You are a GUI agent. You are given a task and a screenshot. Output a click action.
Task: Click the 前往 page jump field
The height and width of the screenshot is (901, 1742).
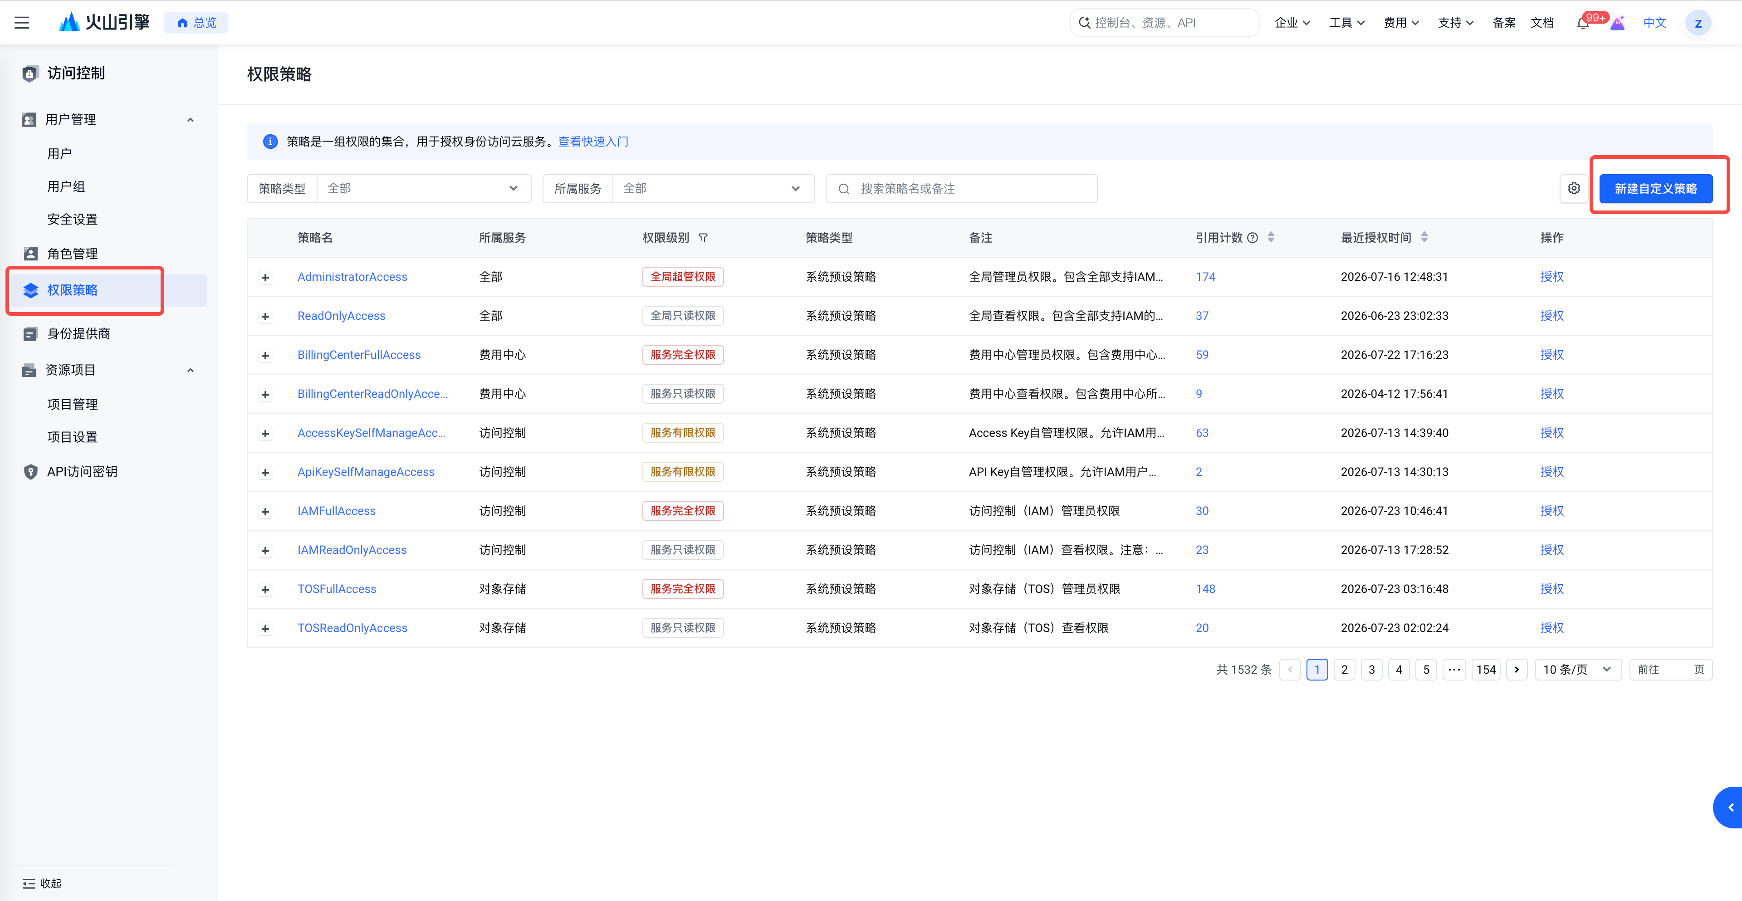point(1670,670)
